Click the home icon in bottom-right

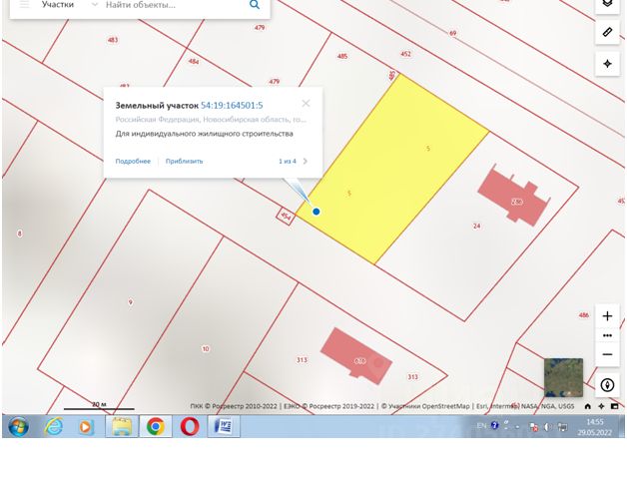click(x=588, y=406)
